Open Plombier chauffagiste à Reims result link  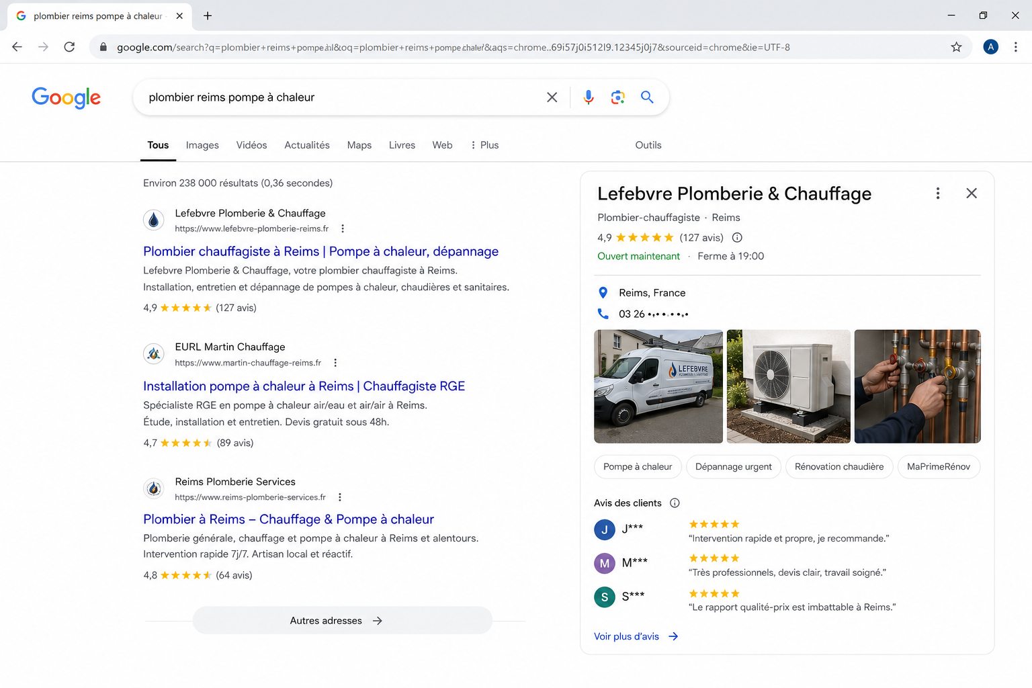pyautogui.click(x=320, y=251)
